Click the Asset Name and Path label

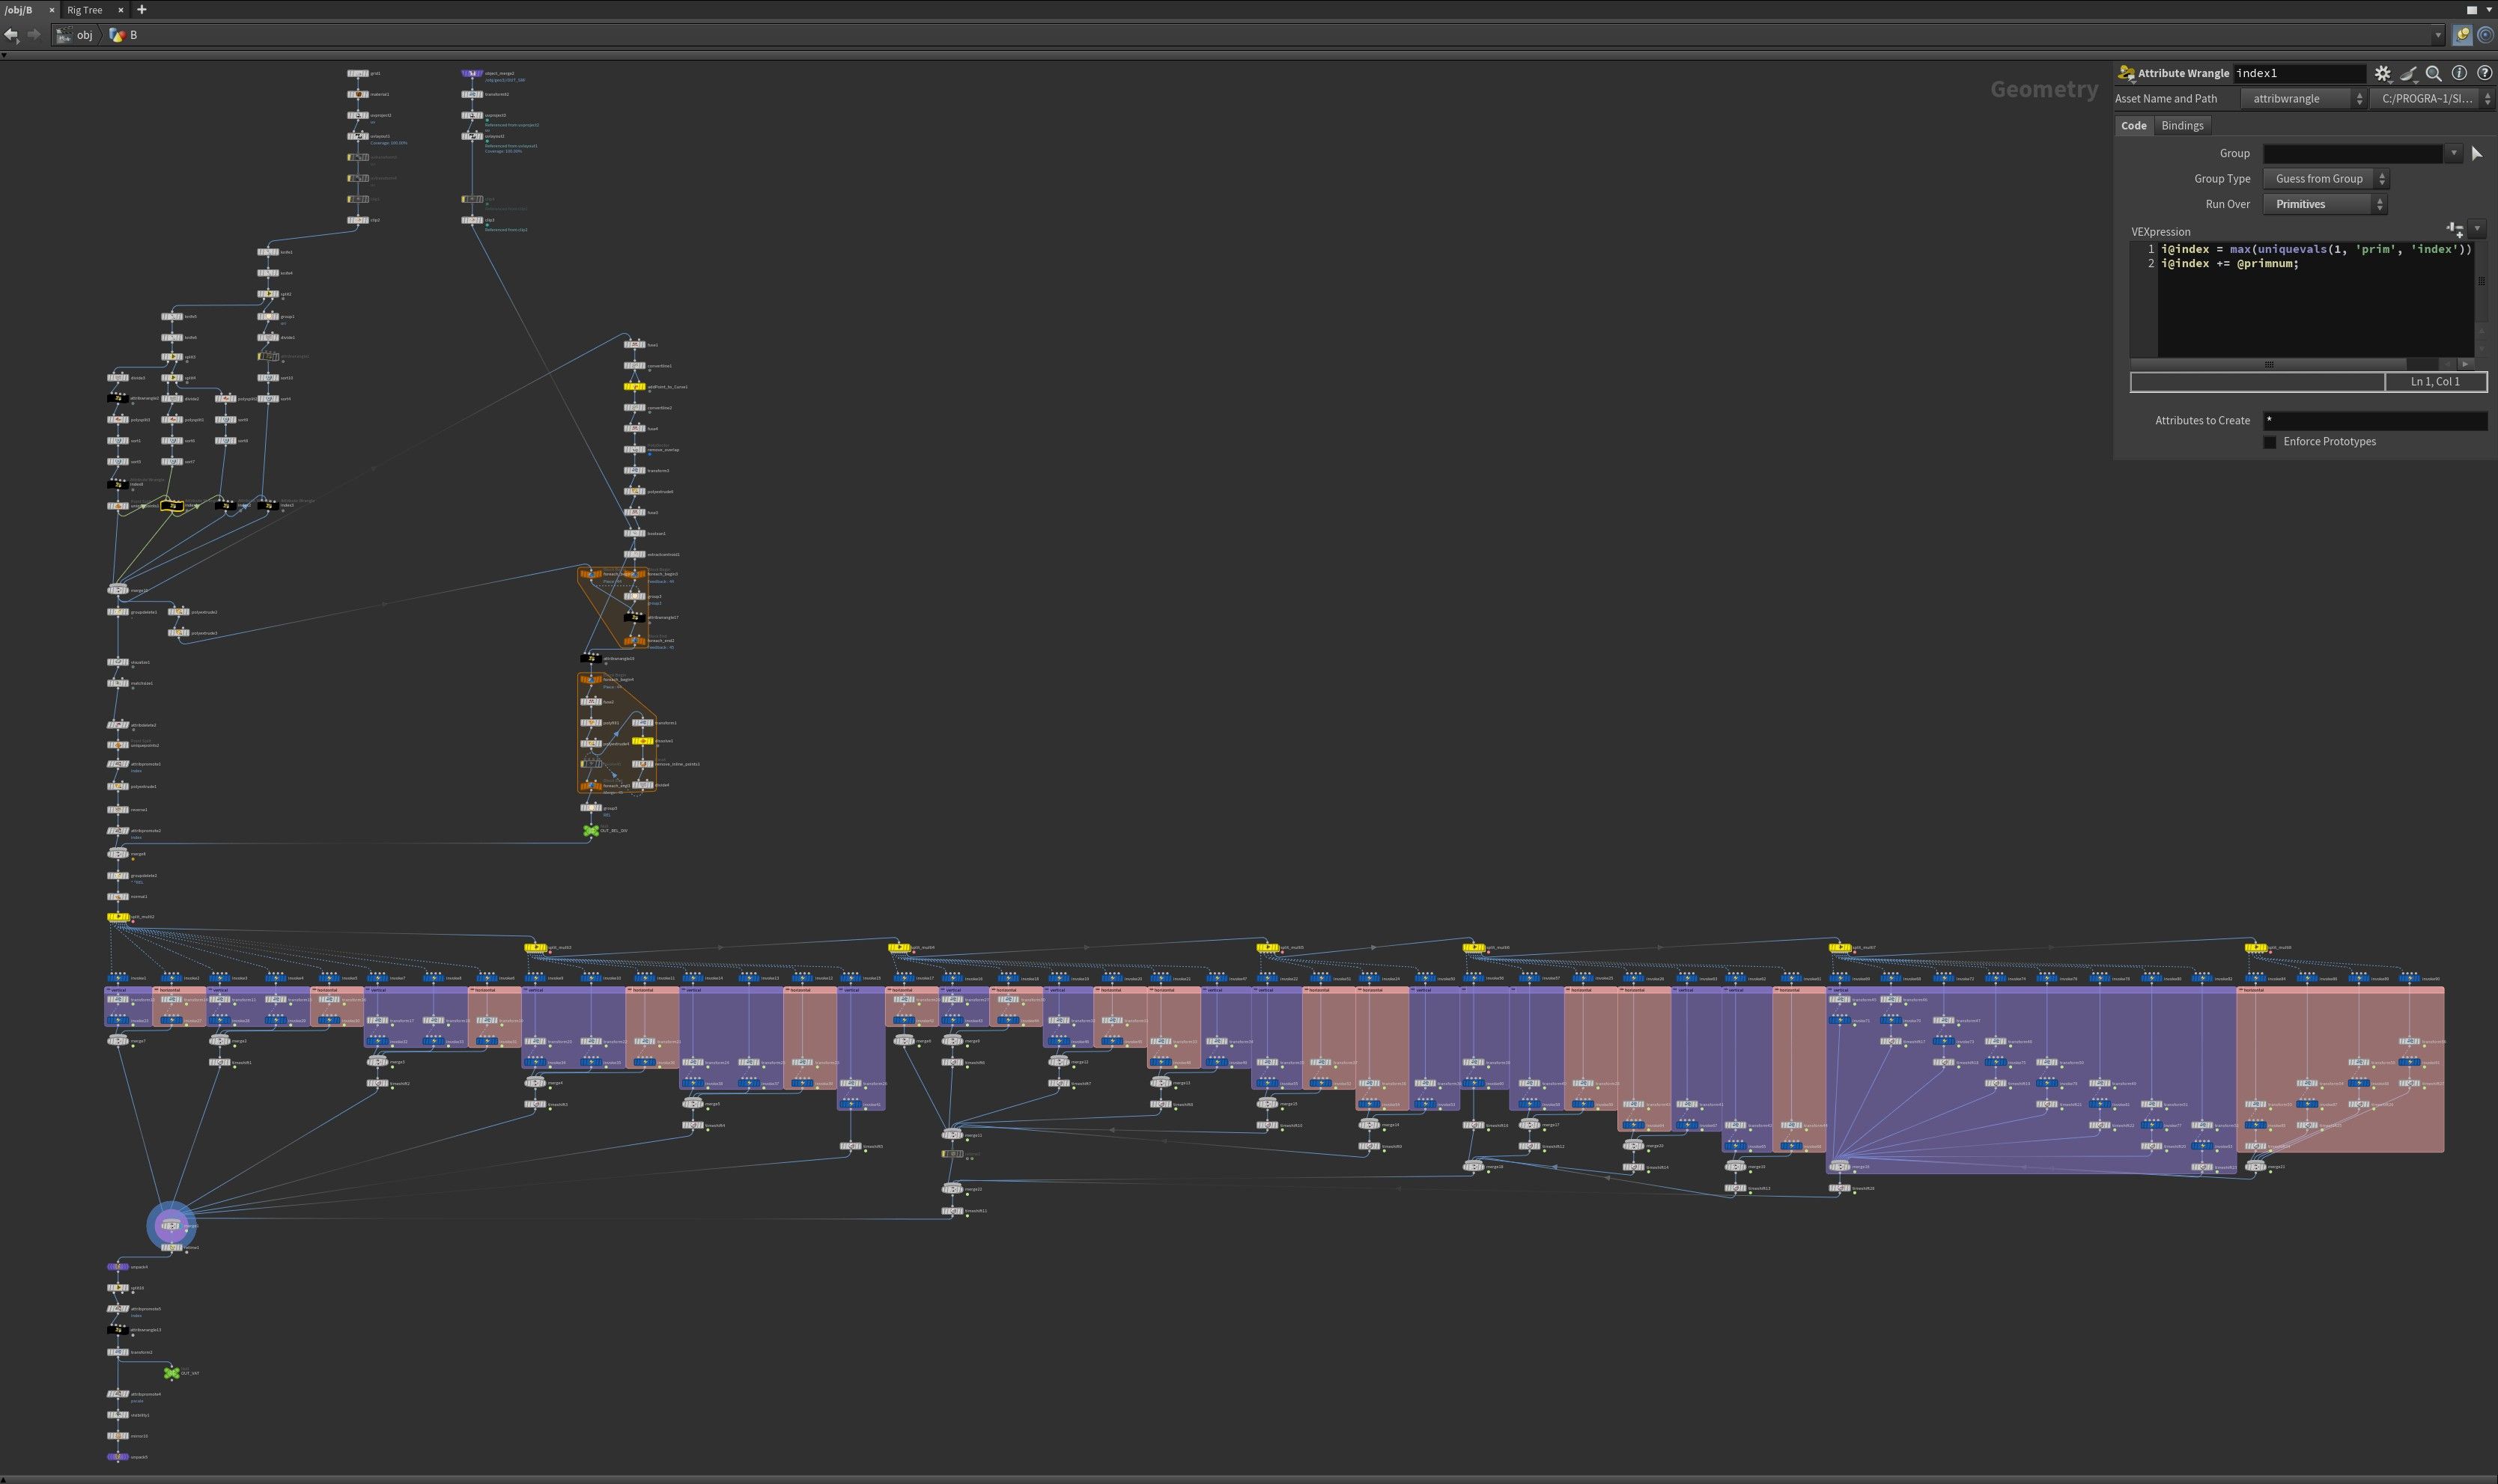2166,98
